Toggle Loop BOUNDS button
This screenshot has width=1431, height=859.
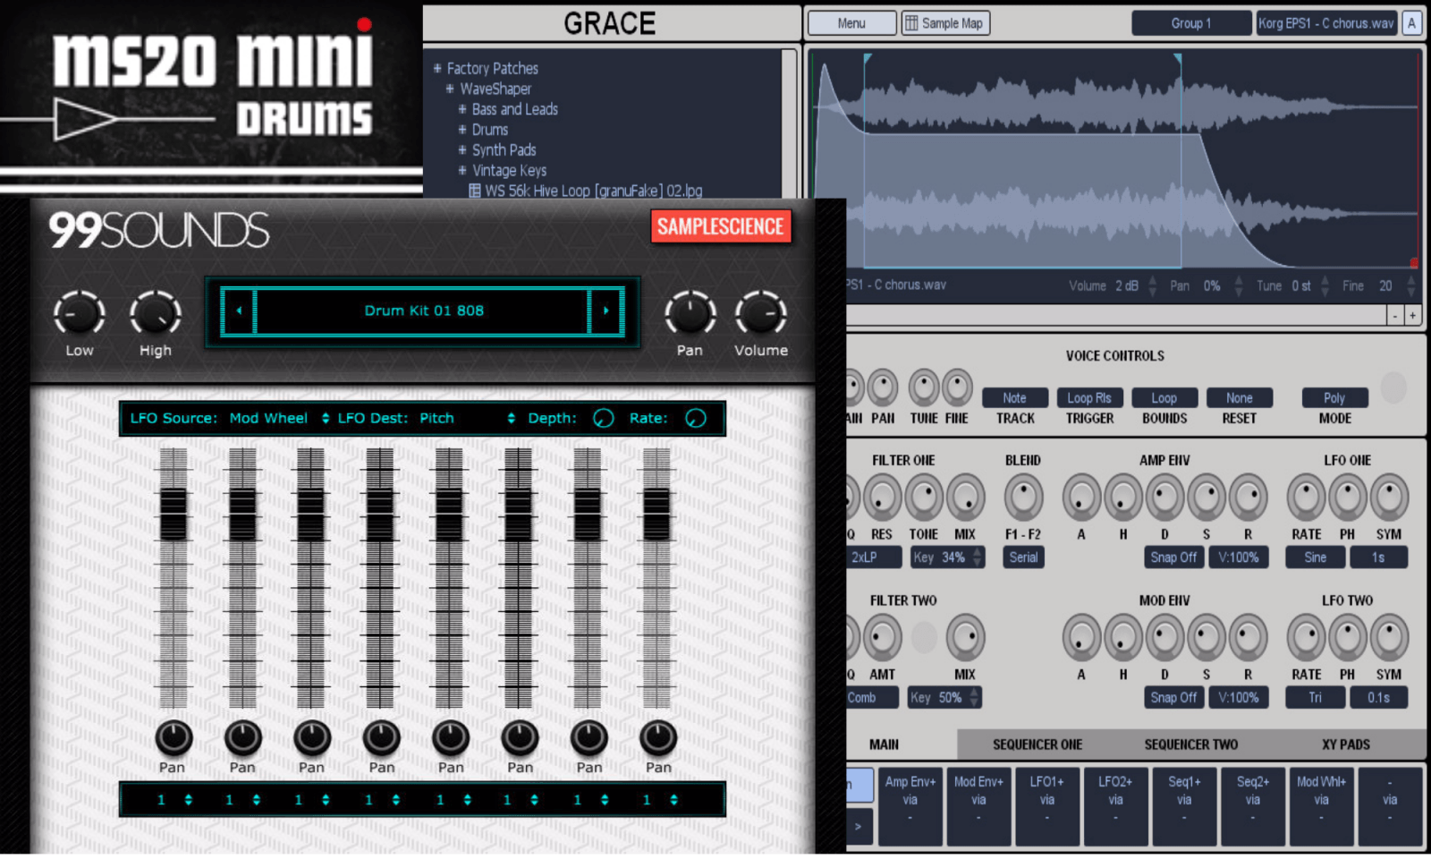pyautogui.click(x=1164, y=398)
